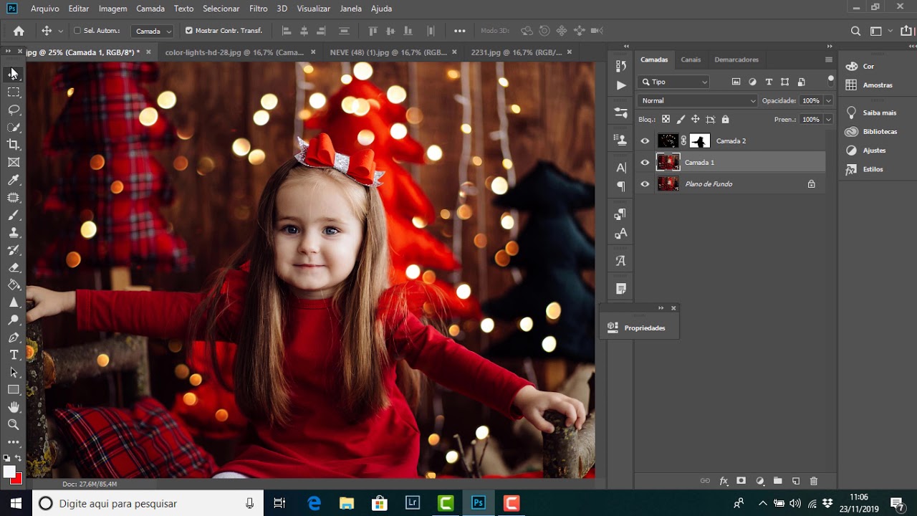Select the History Brush tool
The image size is (917, 516).
coord(14,250)
